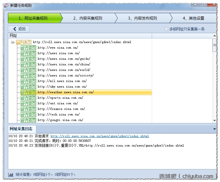Open 3、内容发布规则 step tab
This screenshot has width=220, height=182.
(x=142, y=18)
